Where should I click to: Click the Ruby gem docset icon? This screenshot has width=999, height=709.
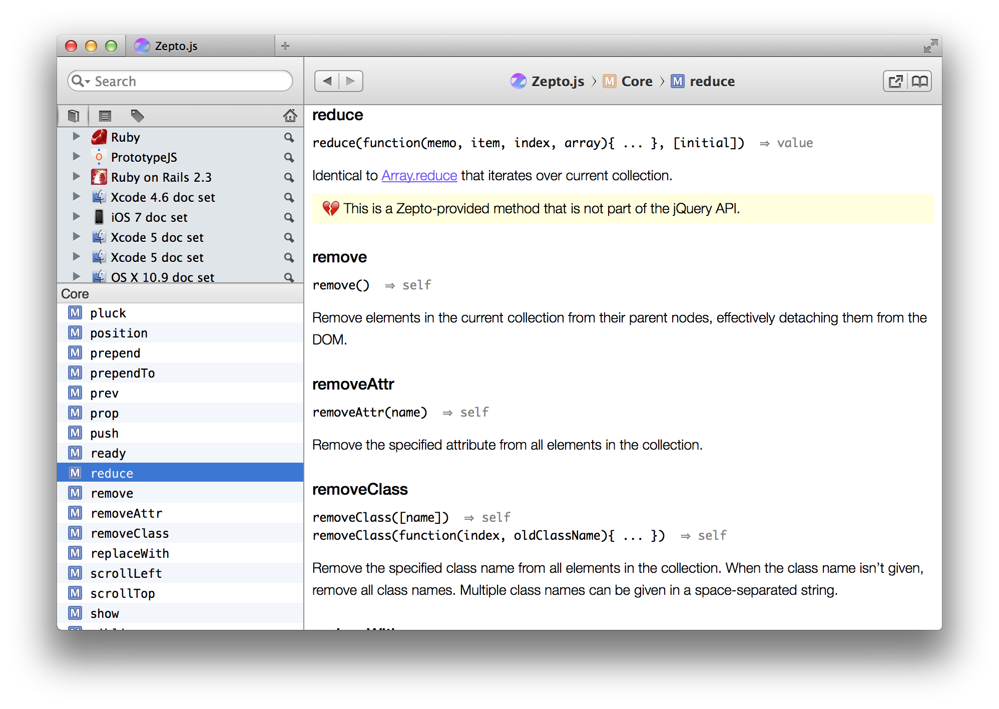[x=99, y=137]
